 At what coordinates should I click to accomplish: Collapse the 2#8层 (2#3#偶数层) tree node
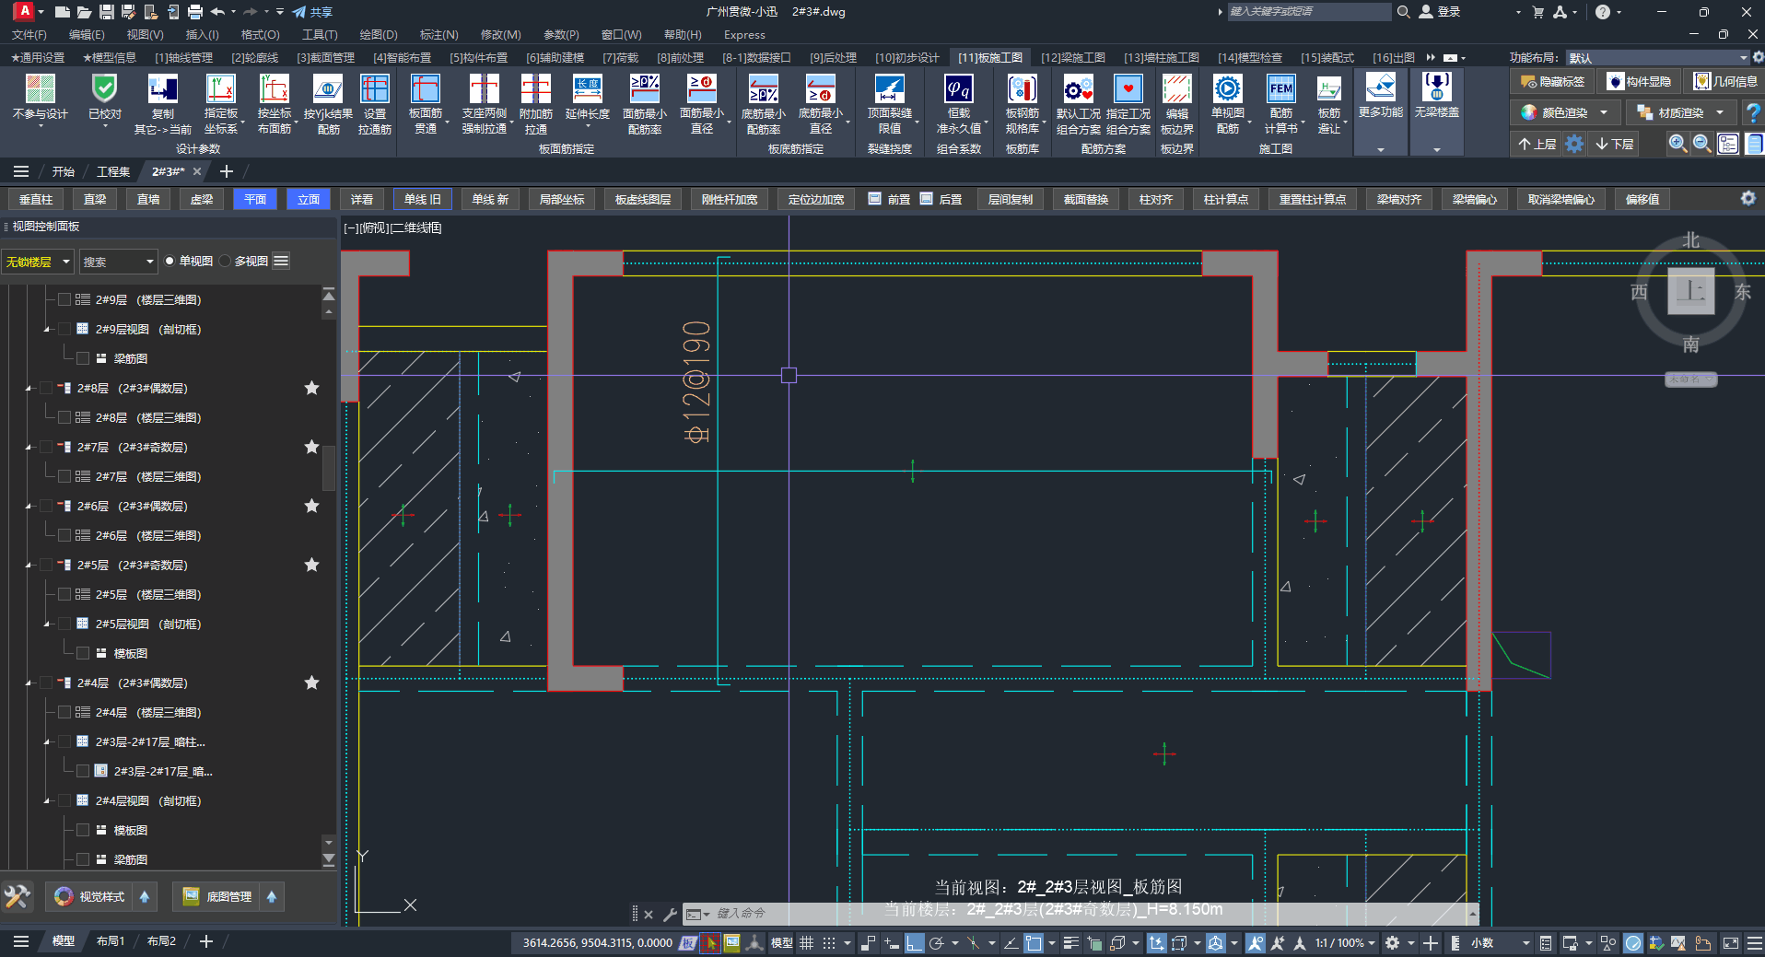[x=29, y=388]
